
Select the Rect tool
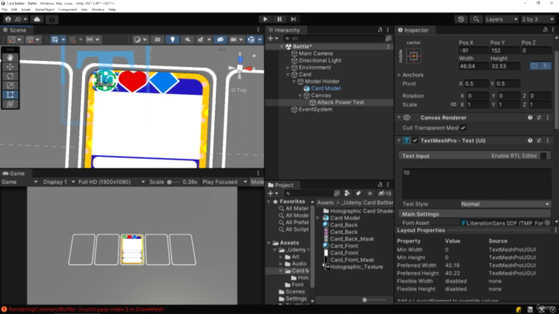point(10,95)
